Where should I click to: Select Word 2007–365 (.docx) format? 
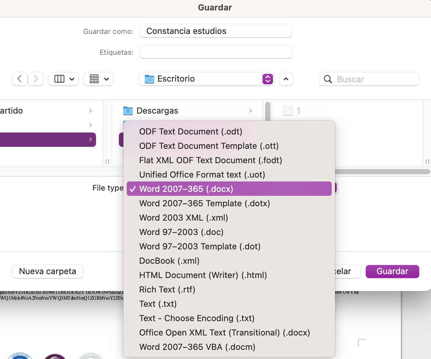pyautogui.click(x=229, y=189)
